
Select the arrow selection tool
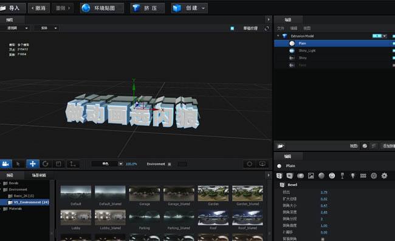coord(18,164)
